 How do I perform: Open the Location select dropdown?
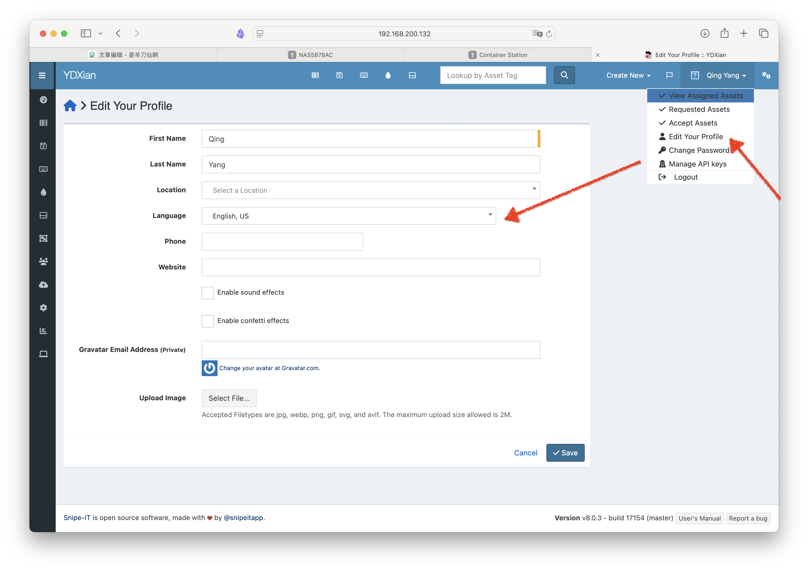[371, 190]
